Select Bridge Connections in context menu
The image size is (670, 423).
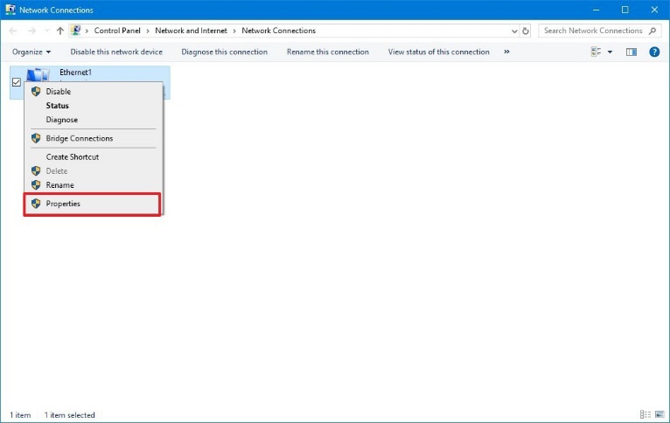tap(79, 138)
